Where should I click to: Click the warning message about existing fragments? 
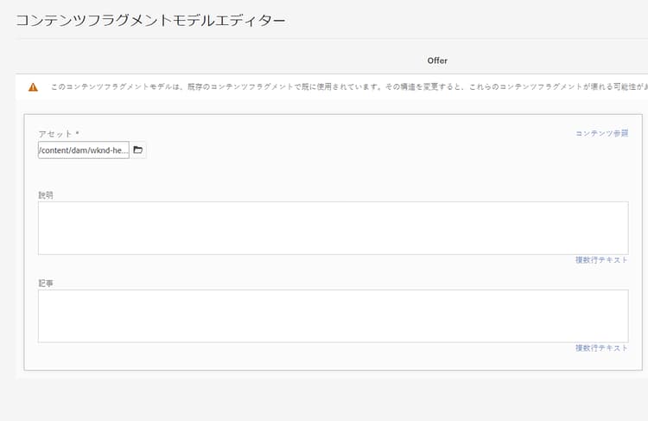tap(349, 87)
